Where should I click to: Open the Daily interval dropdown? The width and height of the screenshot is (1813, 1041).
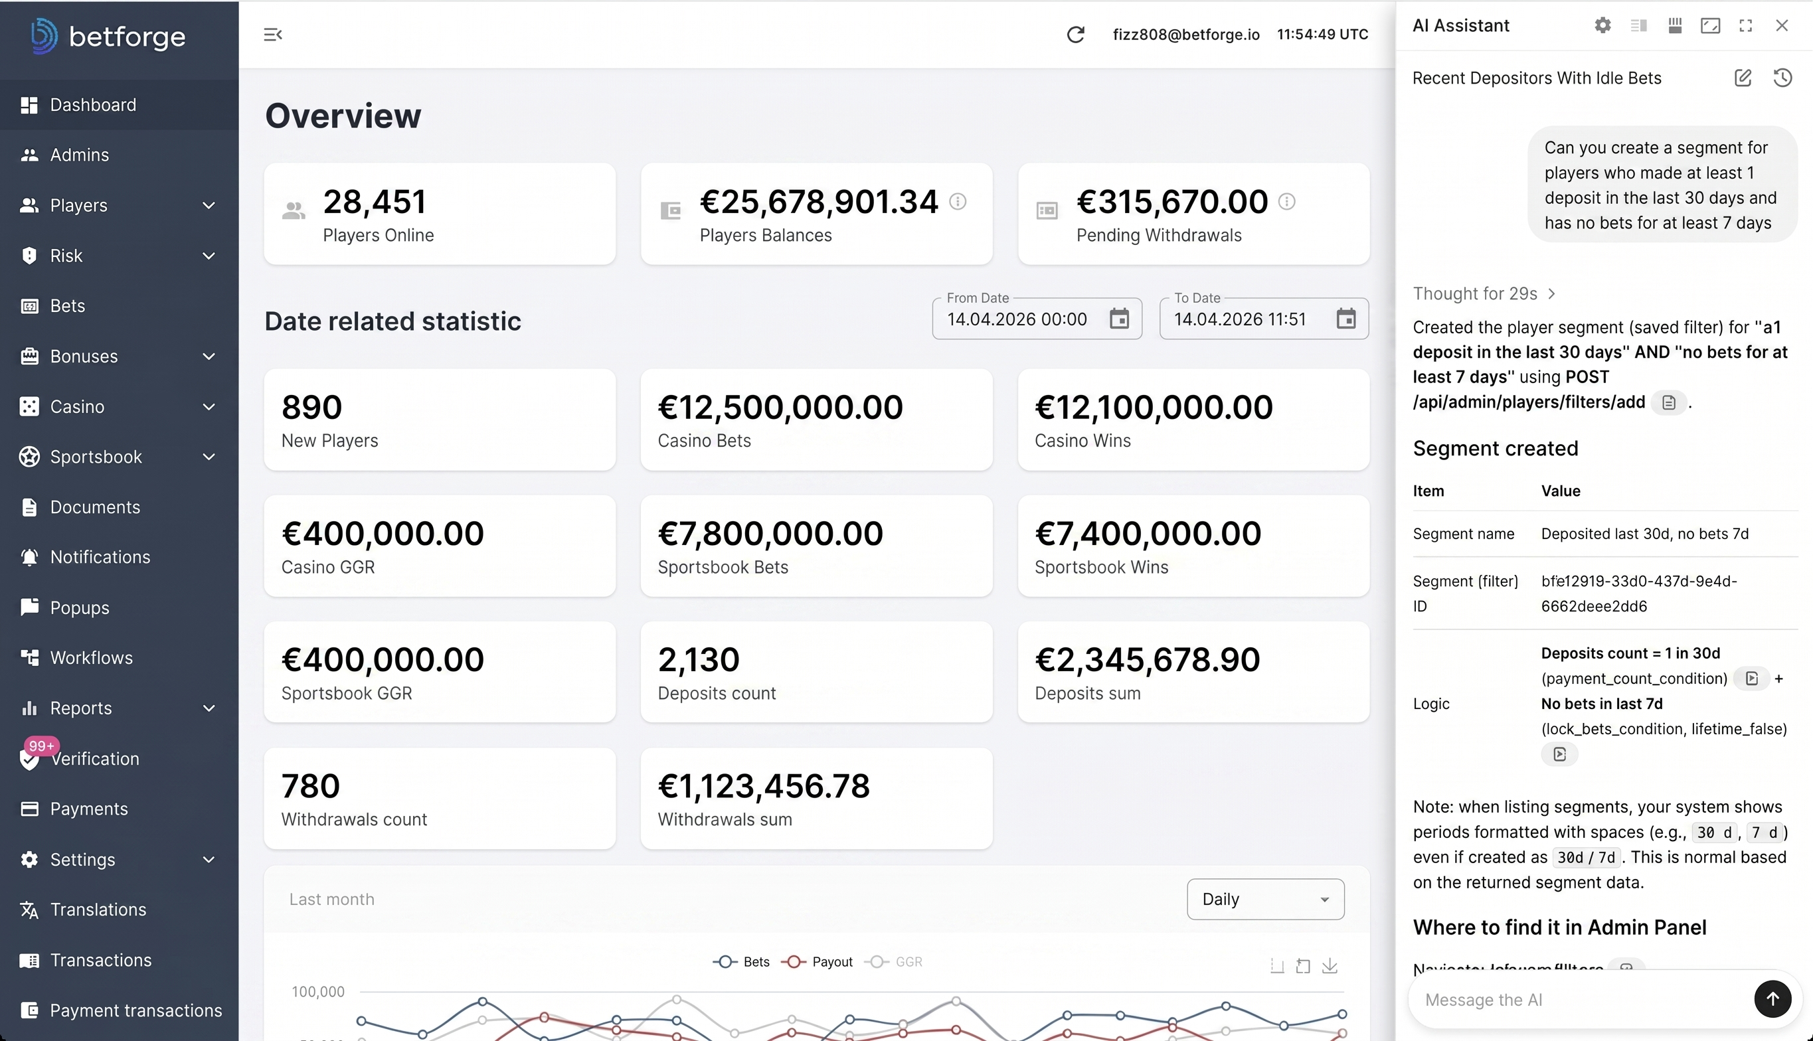(x=1264, y=899)
